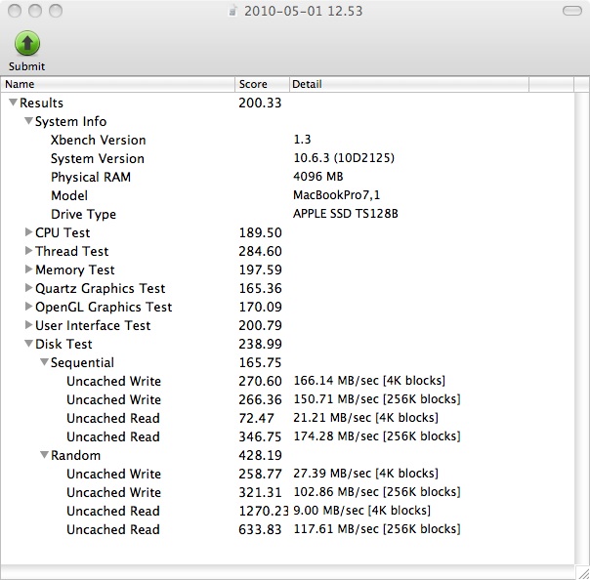Collapse the Random disk results
This screenshot has width=590, height=580.
pyautogui.click(x=44, y=455)
